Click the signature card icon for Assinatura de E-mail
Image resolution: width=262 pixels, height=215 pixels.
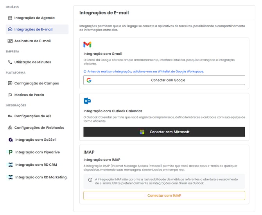coord(10,41)
